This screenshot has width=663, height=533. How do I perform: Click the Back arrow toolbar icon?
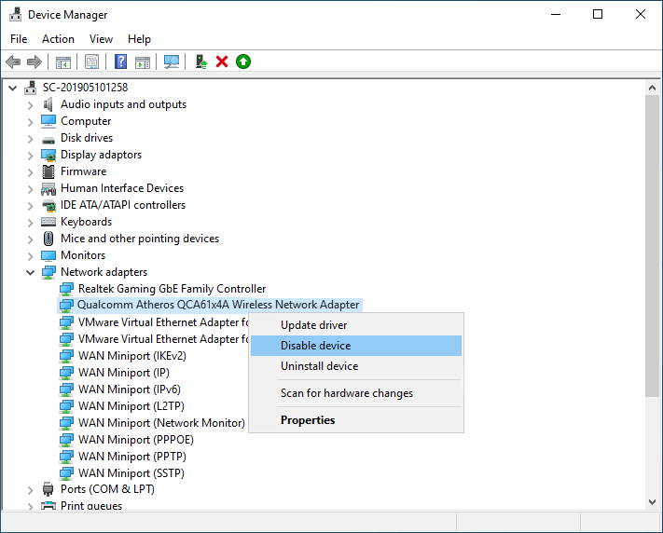click(x=14, y=62)
